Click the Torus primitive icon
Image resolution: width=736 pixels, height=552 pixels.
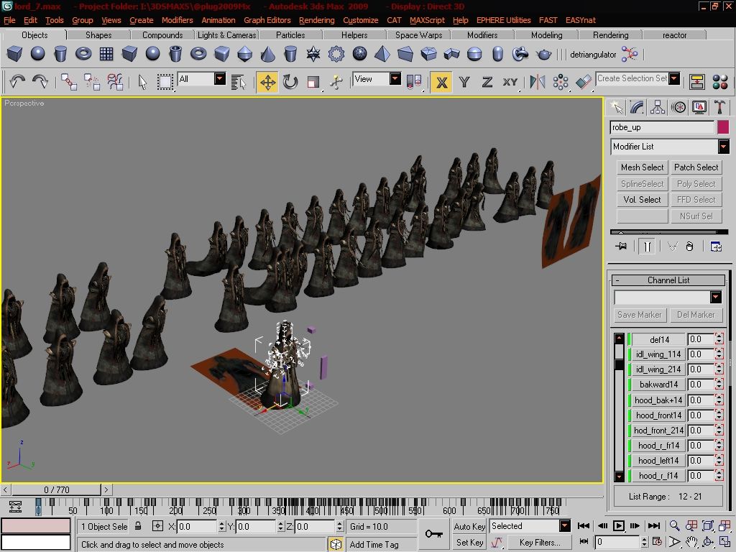[83, 53]
